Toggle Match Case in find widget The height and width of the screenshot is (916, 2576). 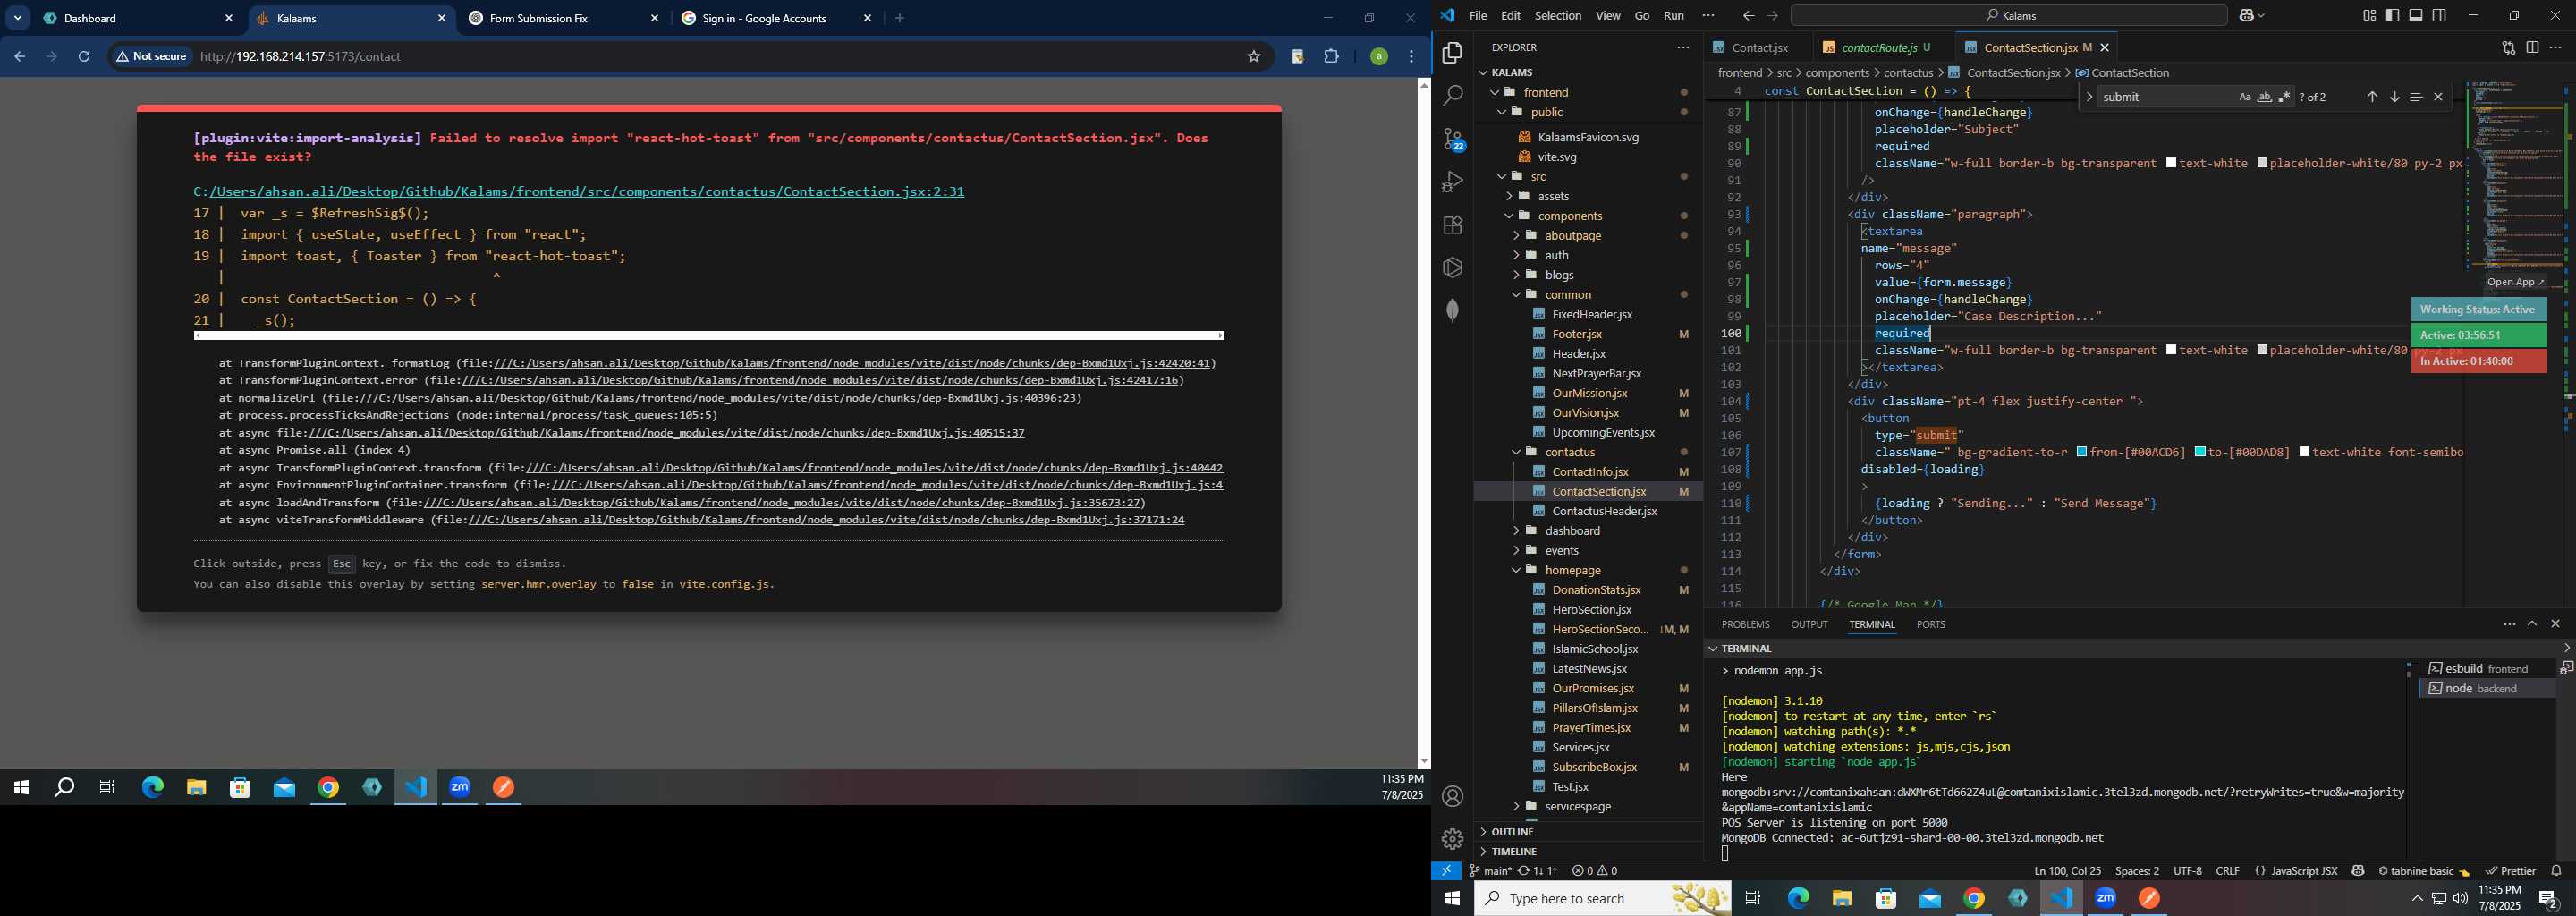(2244, 97)
